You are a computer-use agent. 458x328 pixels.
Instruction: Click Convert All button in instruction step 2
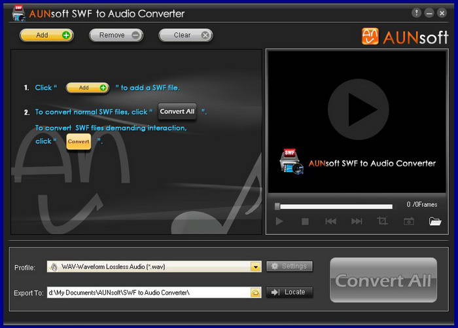(177, 111)
